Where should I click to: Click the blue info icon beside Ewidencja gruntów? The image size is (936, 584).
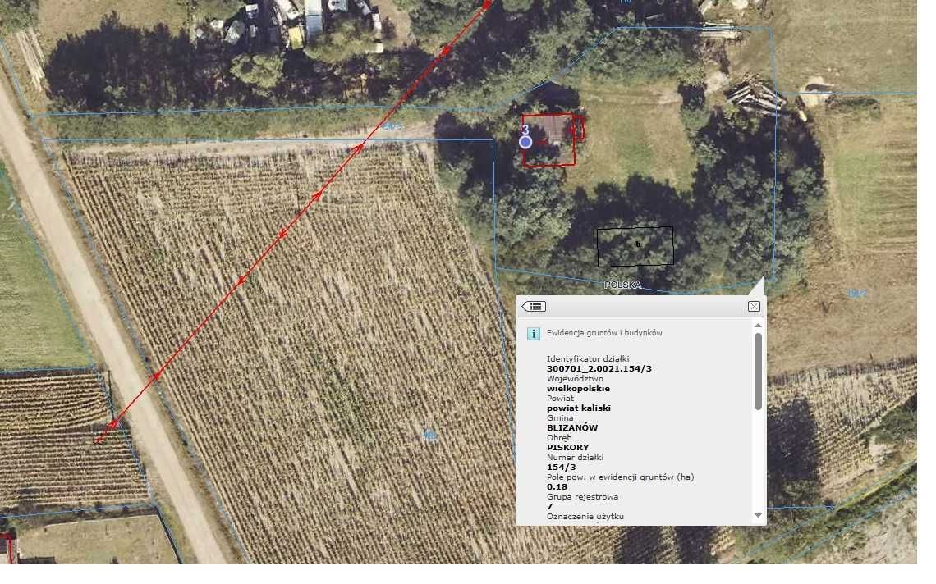coord(533,334)
